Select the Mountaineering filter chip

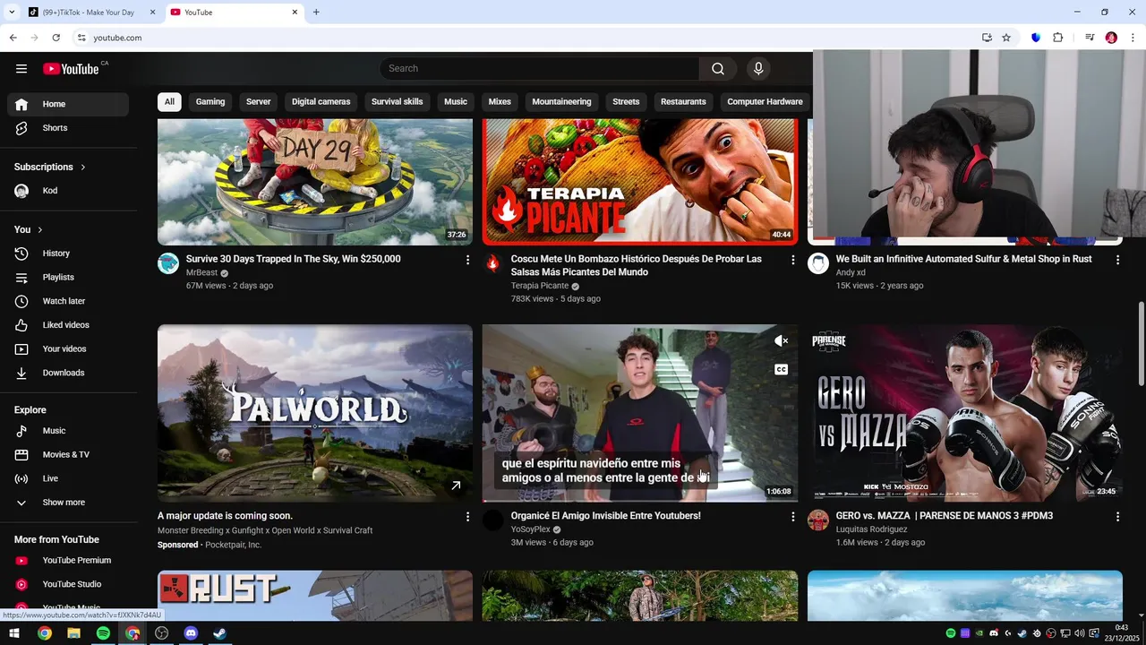pos(561,102)
